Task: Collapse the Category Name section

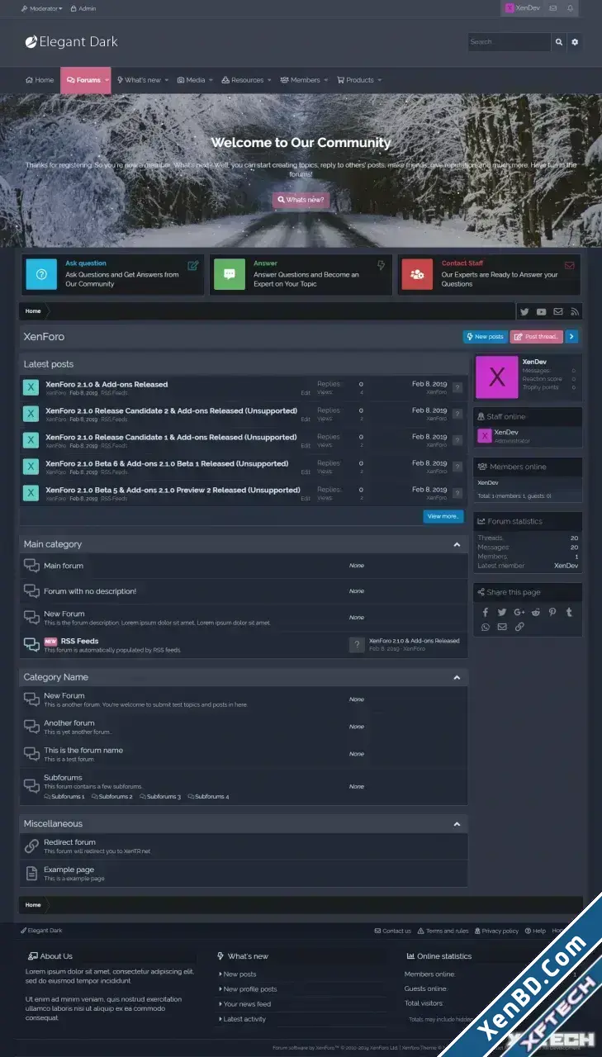Action: (457, 677)
